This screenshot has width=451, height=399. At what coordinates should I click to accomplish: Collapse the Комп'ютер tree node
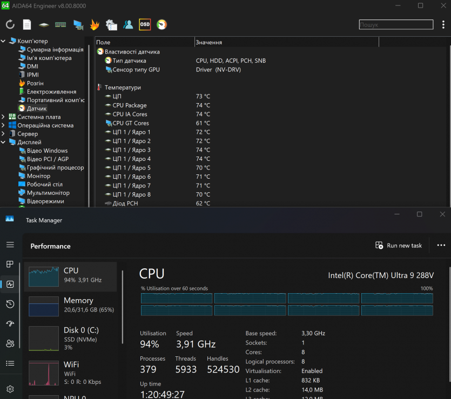coord(4,41)
